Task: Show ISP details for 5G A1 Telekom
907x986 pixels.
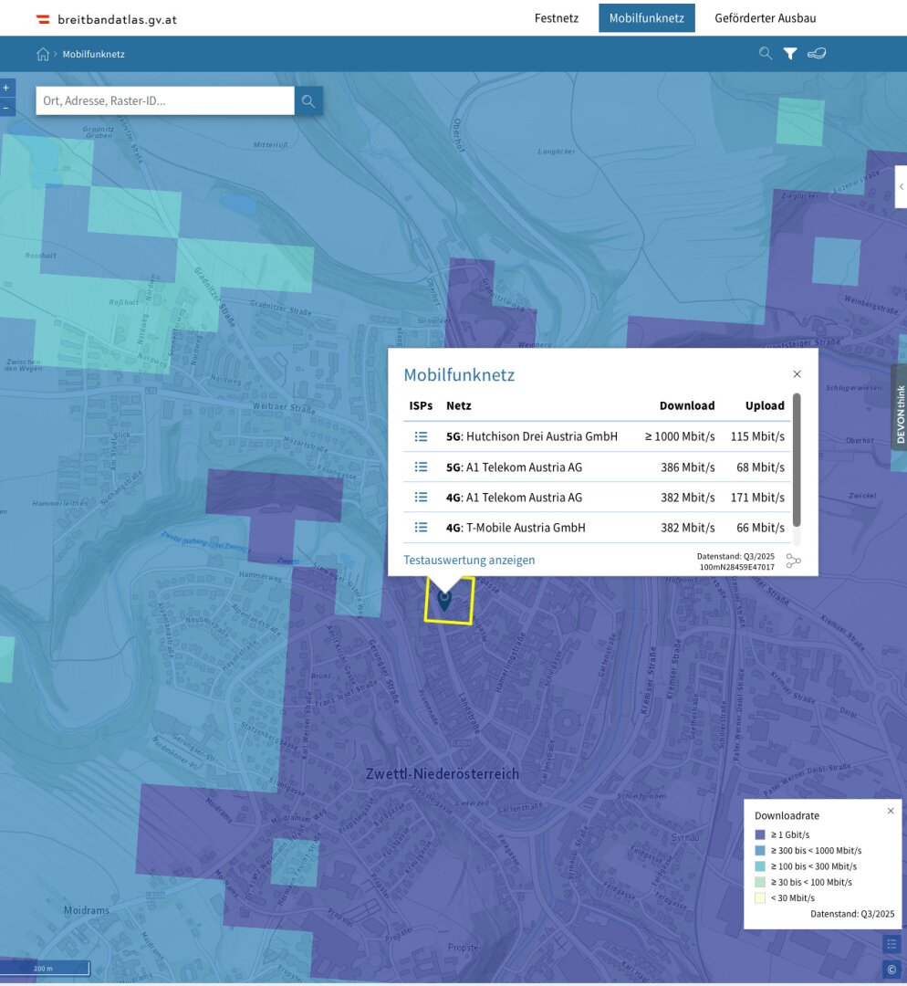Action: 422,467
